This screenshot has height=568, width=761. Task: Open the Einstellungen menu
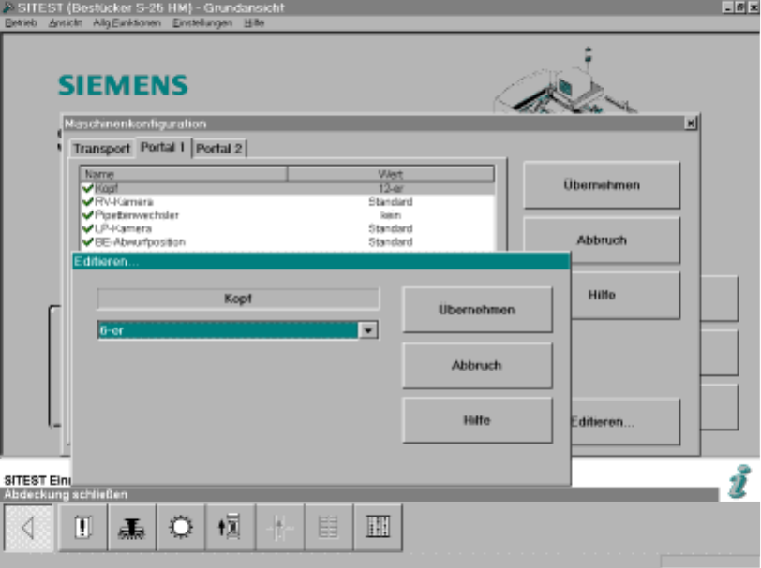tap(202, 22)
